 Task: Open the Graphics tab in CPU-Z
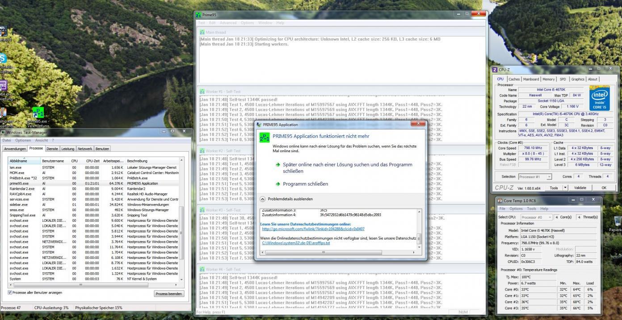point(578,79)
